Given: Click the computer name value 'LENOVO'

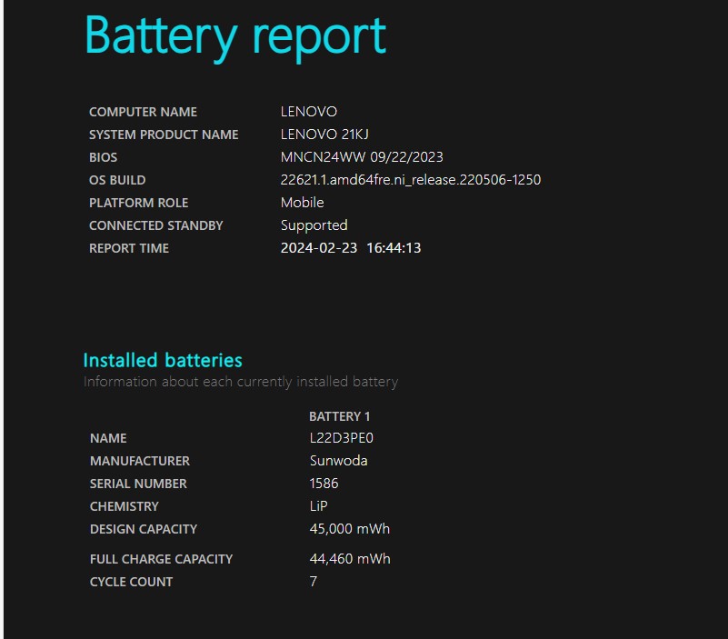Looking at the screenshot, I should pos(309,112).
